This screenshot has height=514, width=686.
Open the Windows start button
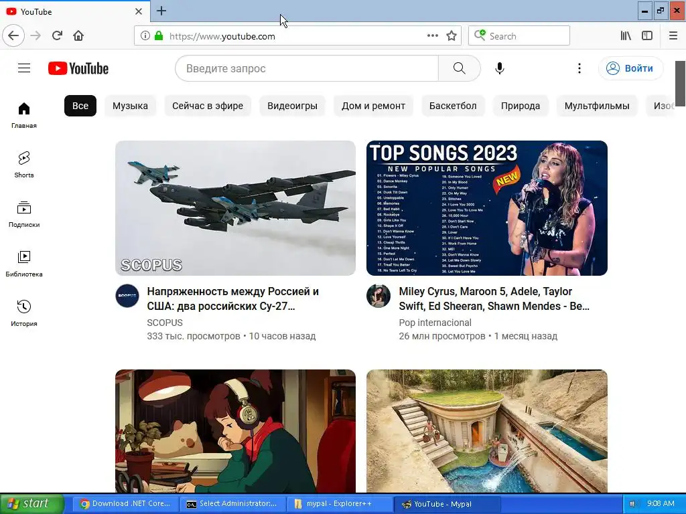click(x=32, y=503)
